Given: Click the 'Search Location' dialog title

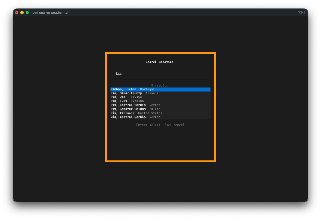Looking at the screenshot, I should pos(159,62).
